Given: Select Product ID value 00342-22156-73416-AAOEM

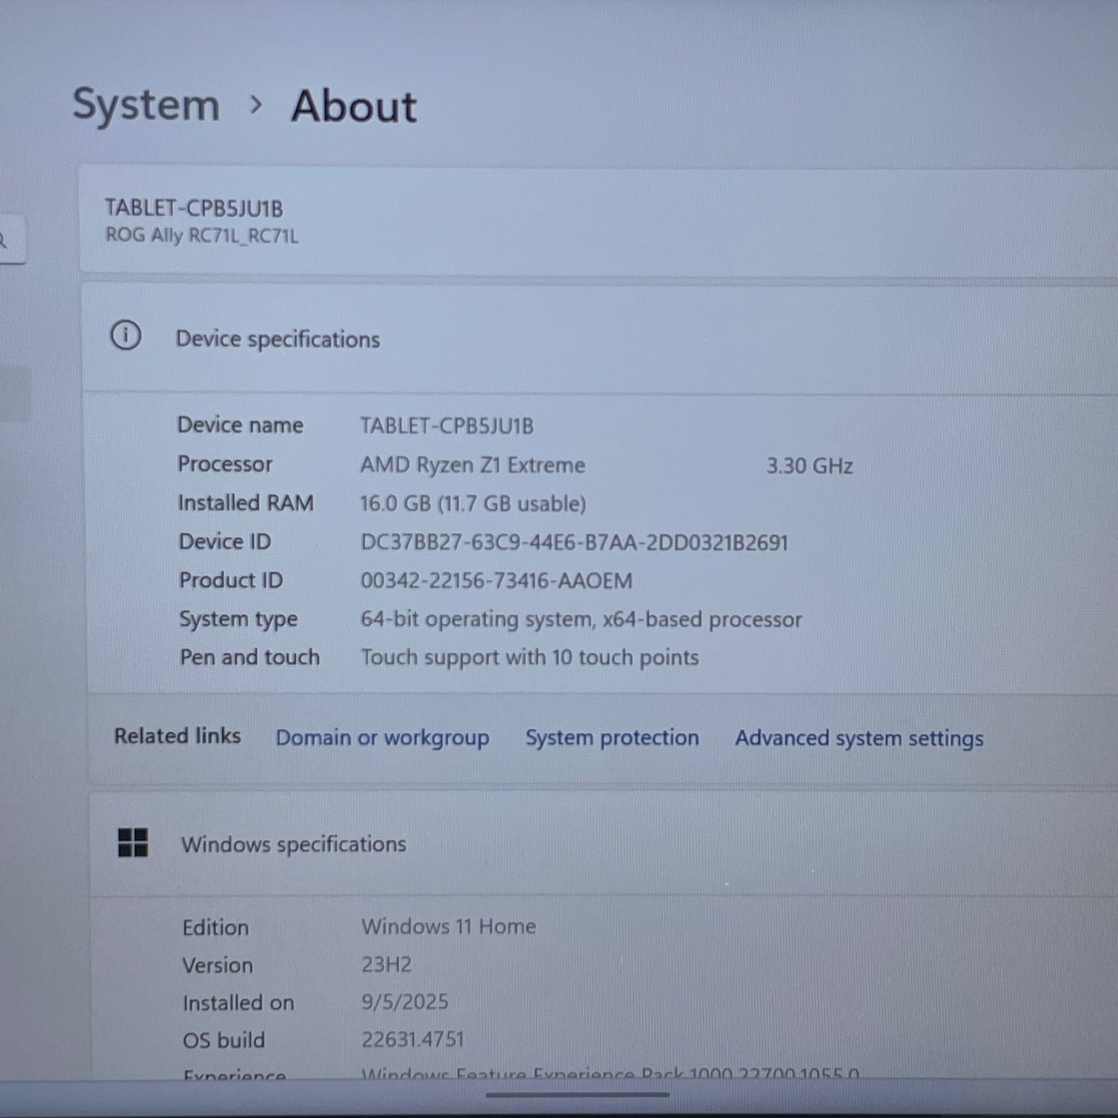Looking at the screenshot, I should 496,581.
